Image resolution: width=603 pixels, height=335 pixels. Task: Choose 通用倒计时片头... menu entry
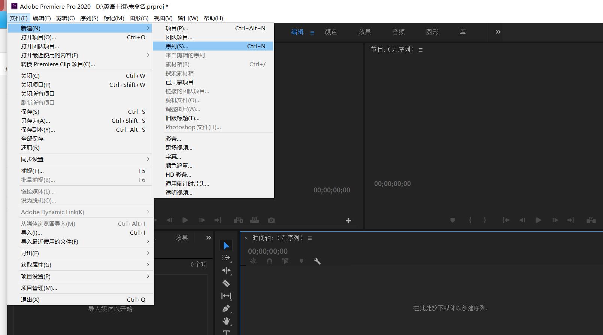(x=213, y=183)
